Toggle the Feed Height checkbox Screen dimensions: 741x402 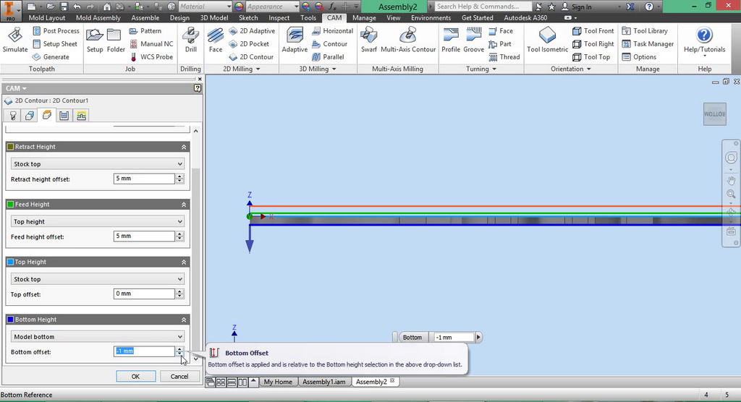click(10, 205)
